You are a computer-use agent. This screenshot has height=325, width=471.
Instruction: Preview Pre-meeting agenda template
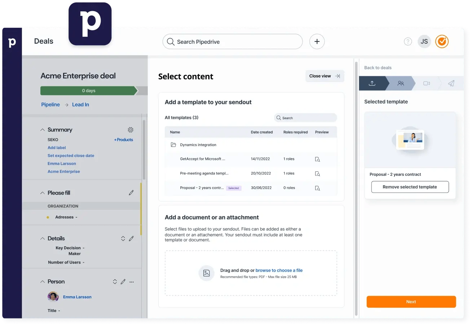point(317,174)
